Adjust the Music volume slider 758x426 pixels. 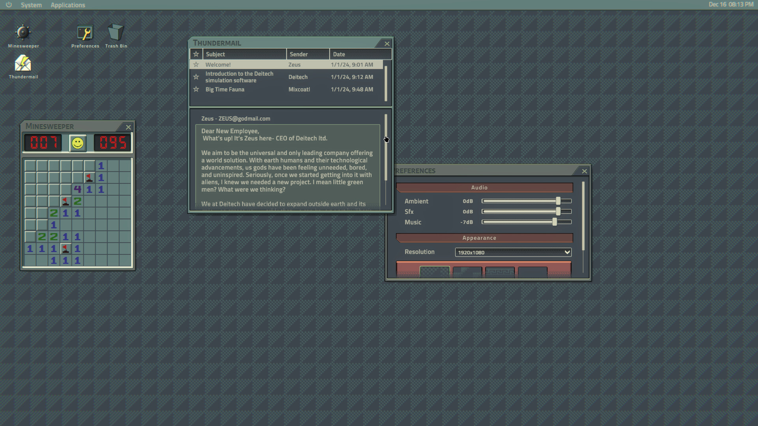click(554, 222)
